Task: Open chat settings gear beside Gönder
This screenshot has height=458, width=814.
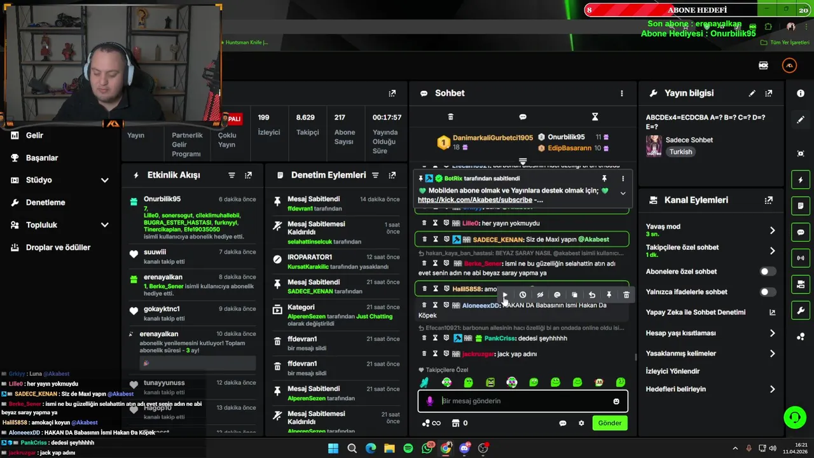Action: click(581, 423)
